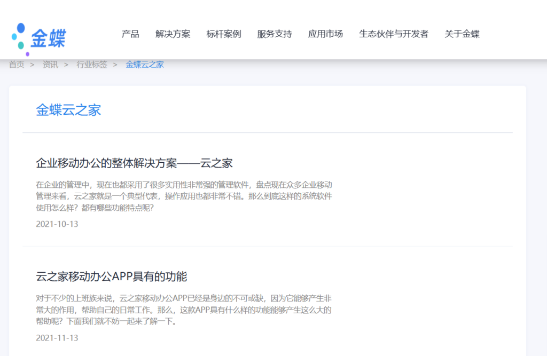Click the 2021-10-13 date label
Viewport: 547px width, 356px height.
click(x=57, y=224)
